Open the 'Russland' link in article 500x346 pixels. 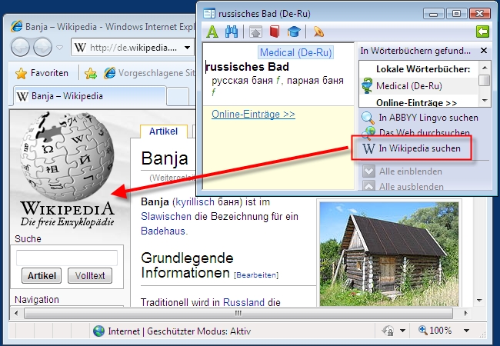244,302
